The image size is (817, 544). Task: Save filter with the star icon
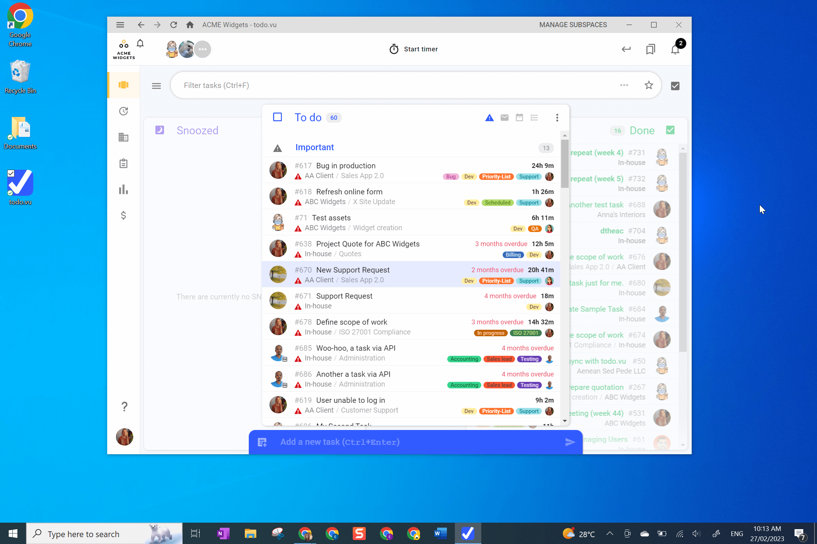point(649,85)
